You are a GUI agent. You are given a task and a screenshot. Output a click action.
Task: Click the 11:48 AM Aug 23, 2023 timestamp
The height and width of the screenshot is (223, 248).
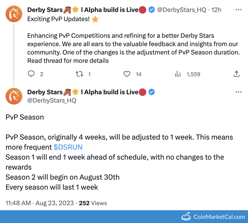click(x=40, y=203)
